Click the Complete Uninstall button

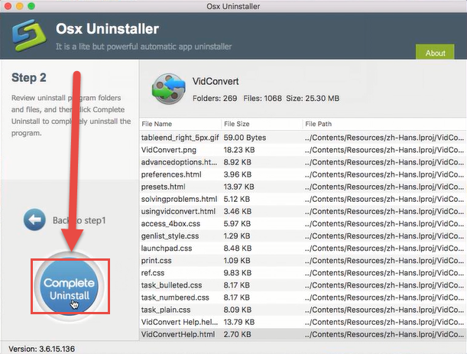[69, 287]
